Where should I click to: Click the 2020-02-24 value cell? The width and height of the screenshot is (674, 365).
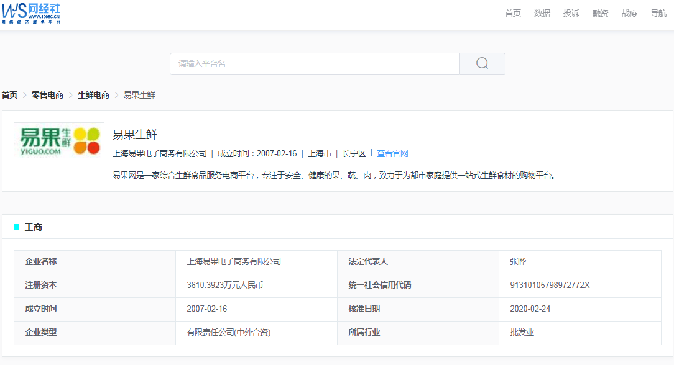point(580,309)
